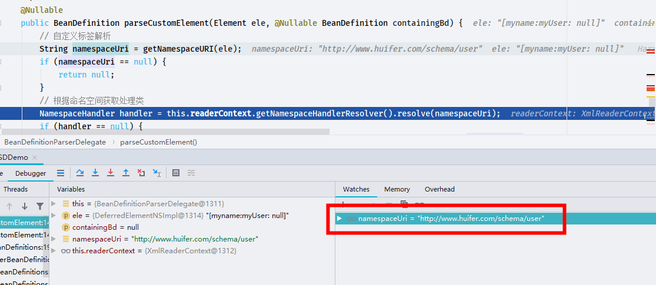Viewport: 656px width, 285px height.
Task: Switch to the Memory tab
Action: tap(397, 189)
